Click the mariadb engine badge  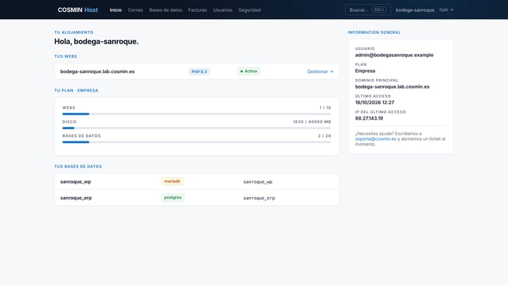(x=172, y=182)
